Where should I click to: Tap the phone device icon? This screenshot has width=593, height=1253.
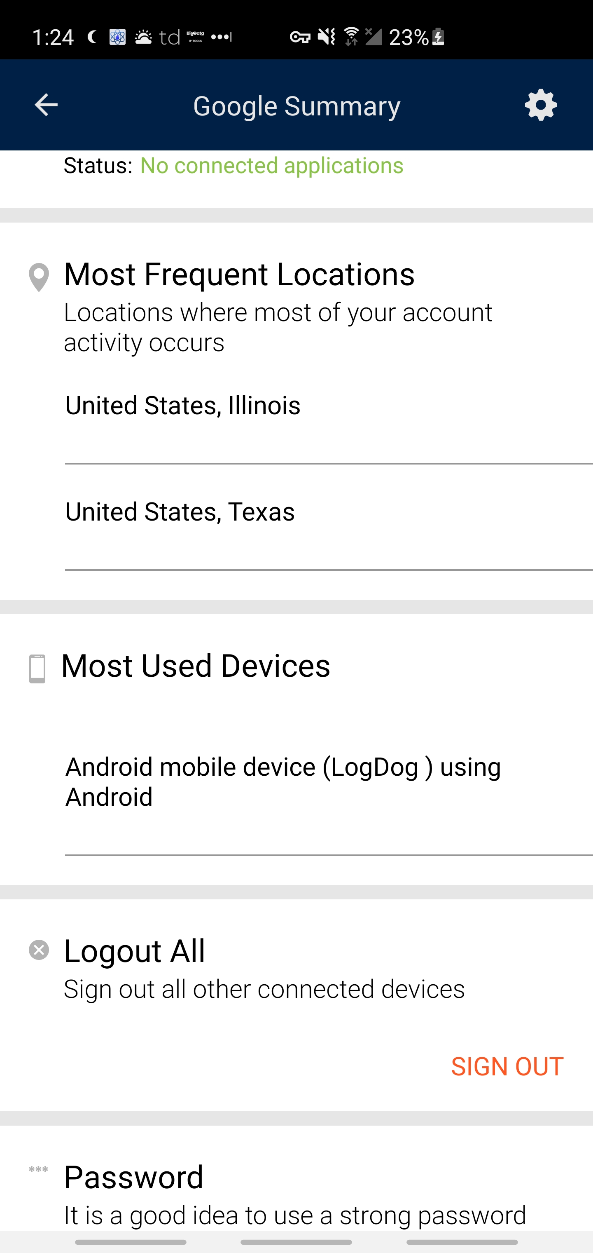(37, 669)
